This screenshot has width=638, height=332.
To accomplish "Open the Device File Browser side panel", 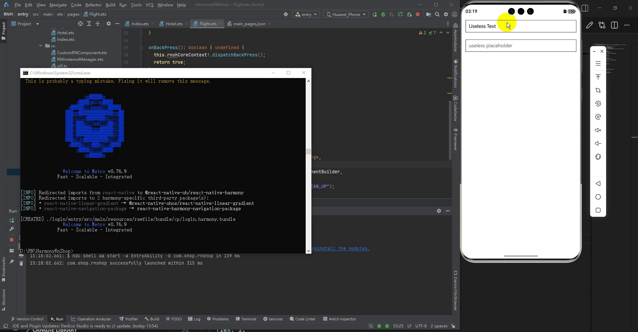I will point(456,290).
